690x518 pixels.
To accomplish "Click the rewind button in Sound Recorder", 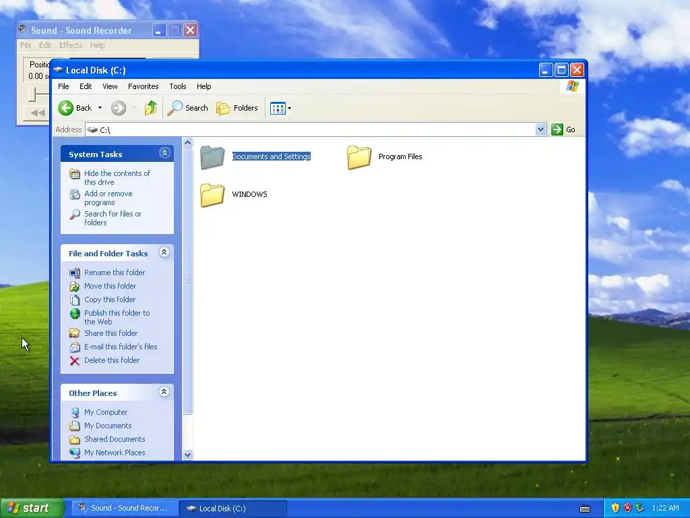I will pyautogui.click(x=36, y=113).
